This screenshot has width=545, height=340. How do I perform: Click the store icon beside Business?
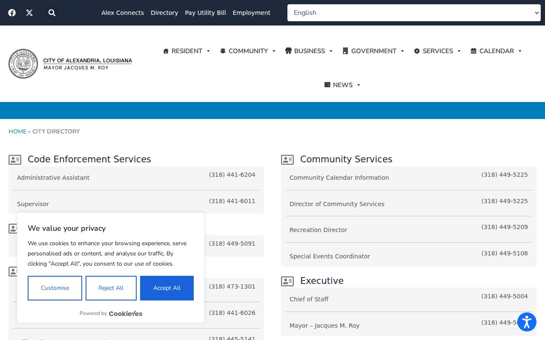tap(288, 51)
